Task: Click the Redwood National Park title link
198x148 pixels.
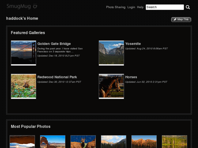Action: tap(57, 77)
